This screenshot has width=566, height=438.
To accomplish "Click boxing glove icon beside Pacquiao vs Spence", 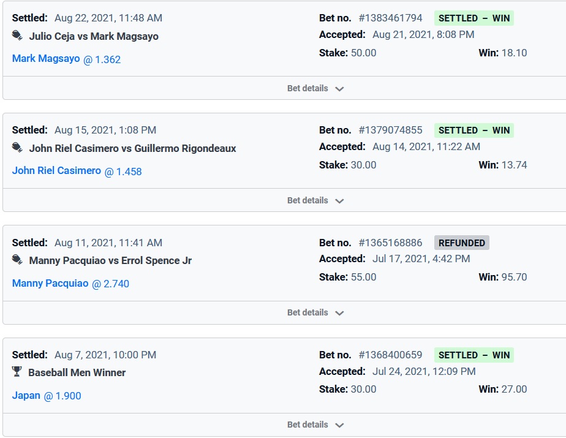I will [17, 260].
